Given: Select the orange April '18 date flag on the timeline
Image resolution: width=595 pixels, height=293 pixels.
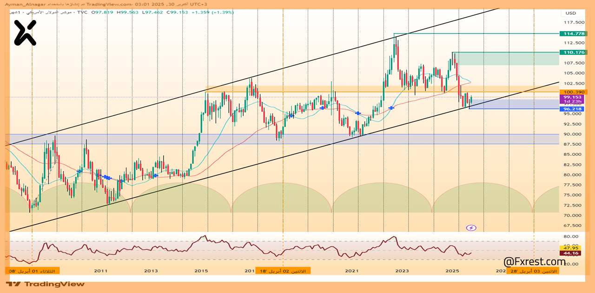Looking at the screenshot, I should [x=283, y=270].
